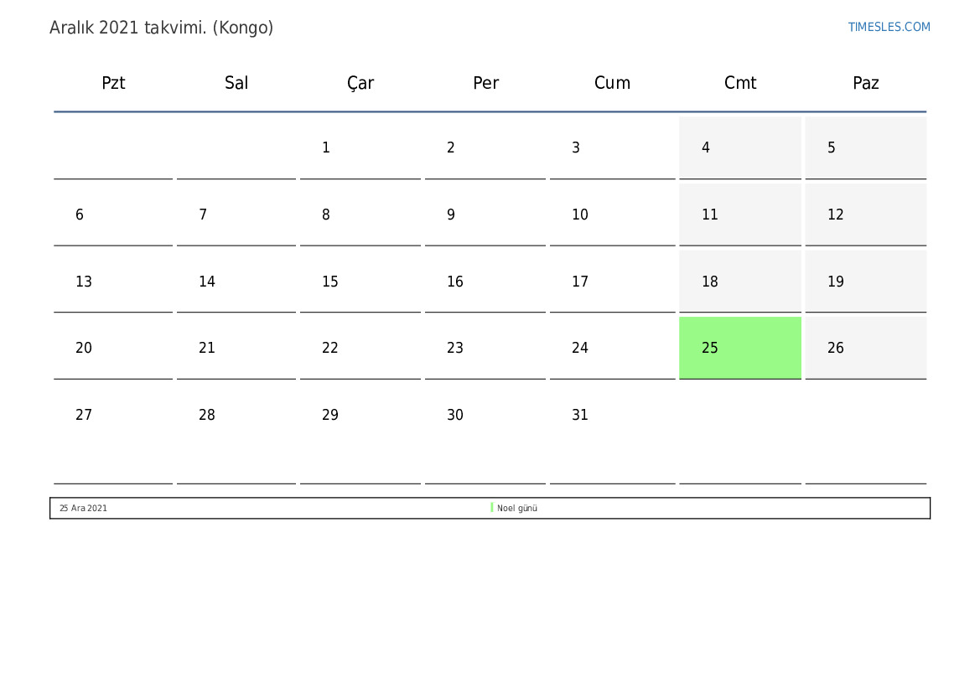Click the Cum weekday header

pos(612,83)
